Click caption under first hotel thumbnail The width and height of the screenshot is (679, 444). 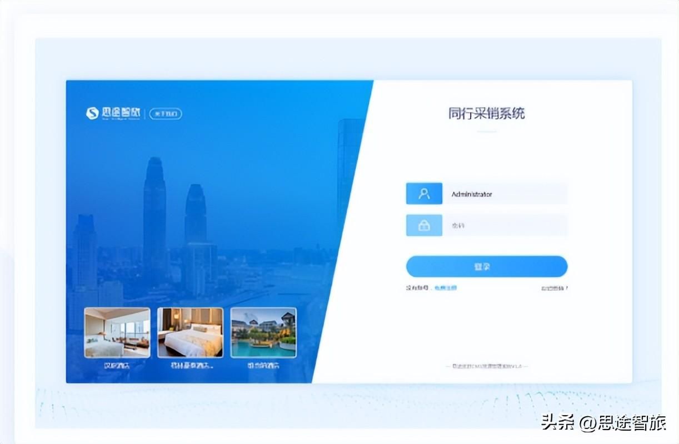(x=117, y=366)
